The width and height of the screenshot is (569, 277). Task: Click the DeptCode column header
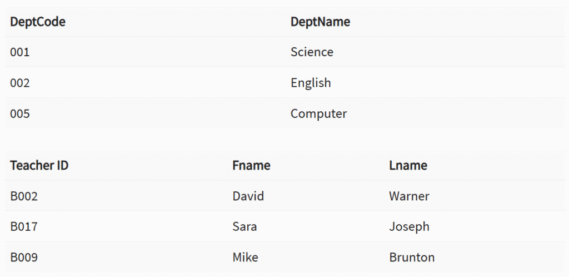tap(38, 22)
